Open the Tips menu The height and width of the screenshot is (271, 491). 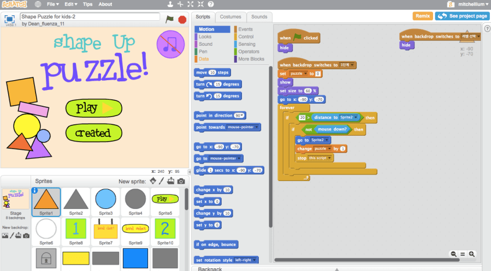88,4
